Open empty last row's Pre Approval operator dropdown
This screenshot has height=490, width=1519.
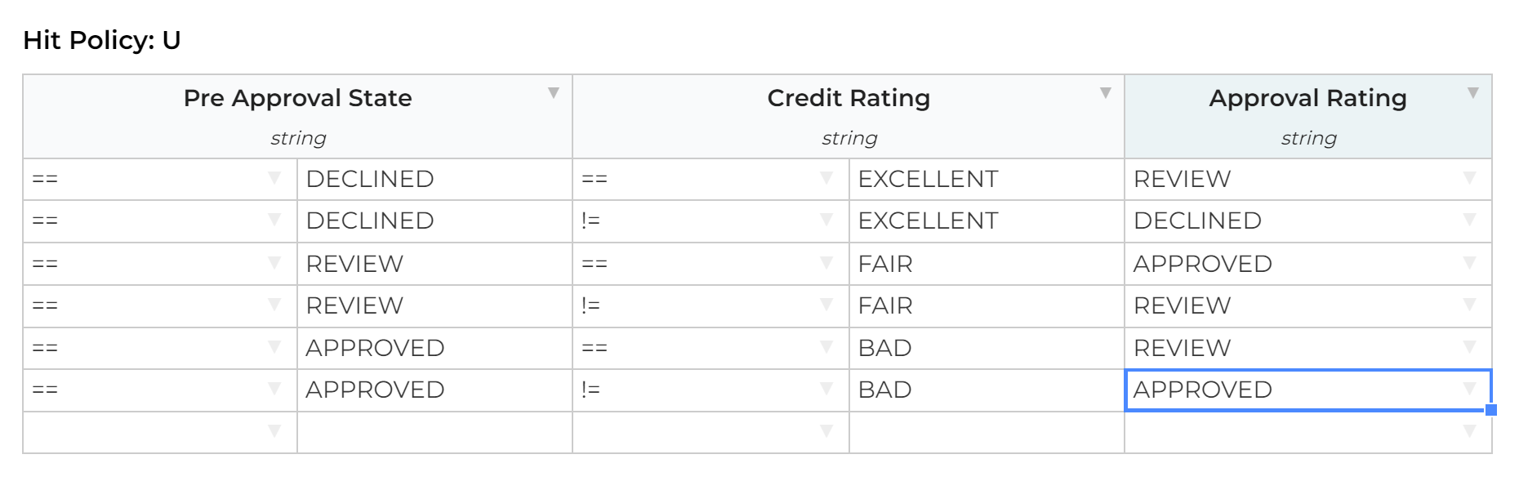click(x=274, y=431)
